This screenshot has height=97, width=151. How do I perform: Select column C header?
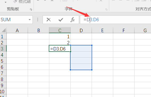pyautogui.click(x=60, y=30)
